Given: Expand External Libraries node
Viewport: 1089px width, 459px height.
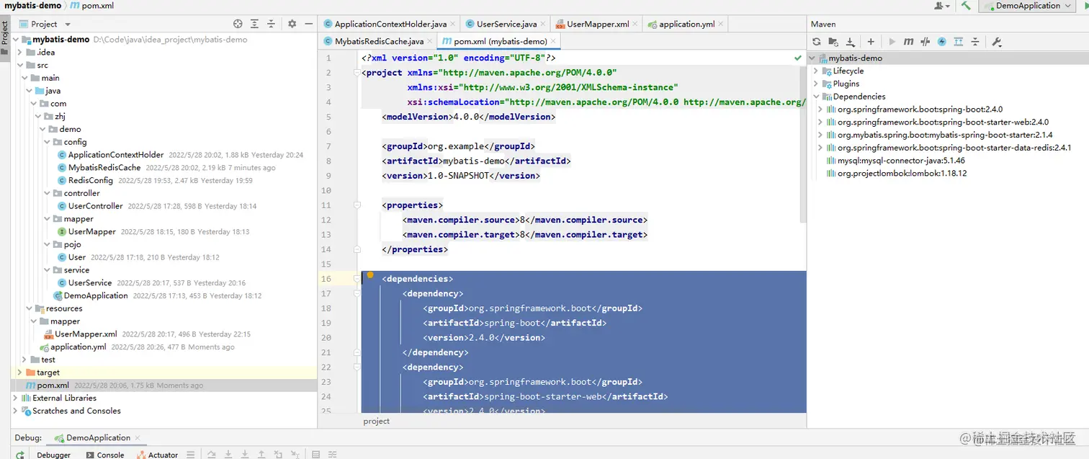Looking at the screenshot, I should (x=16, y=398).
